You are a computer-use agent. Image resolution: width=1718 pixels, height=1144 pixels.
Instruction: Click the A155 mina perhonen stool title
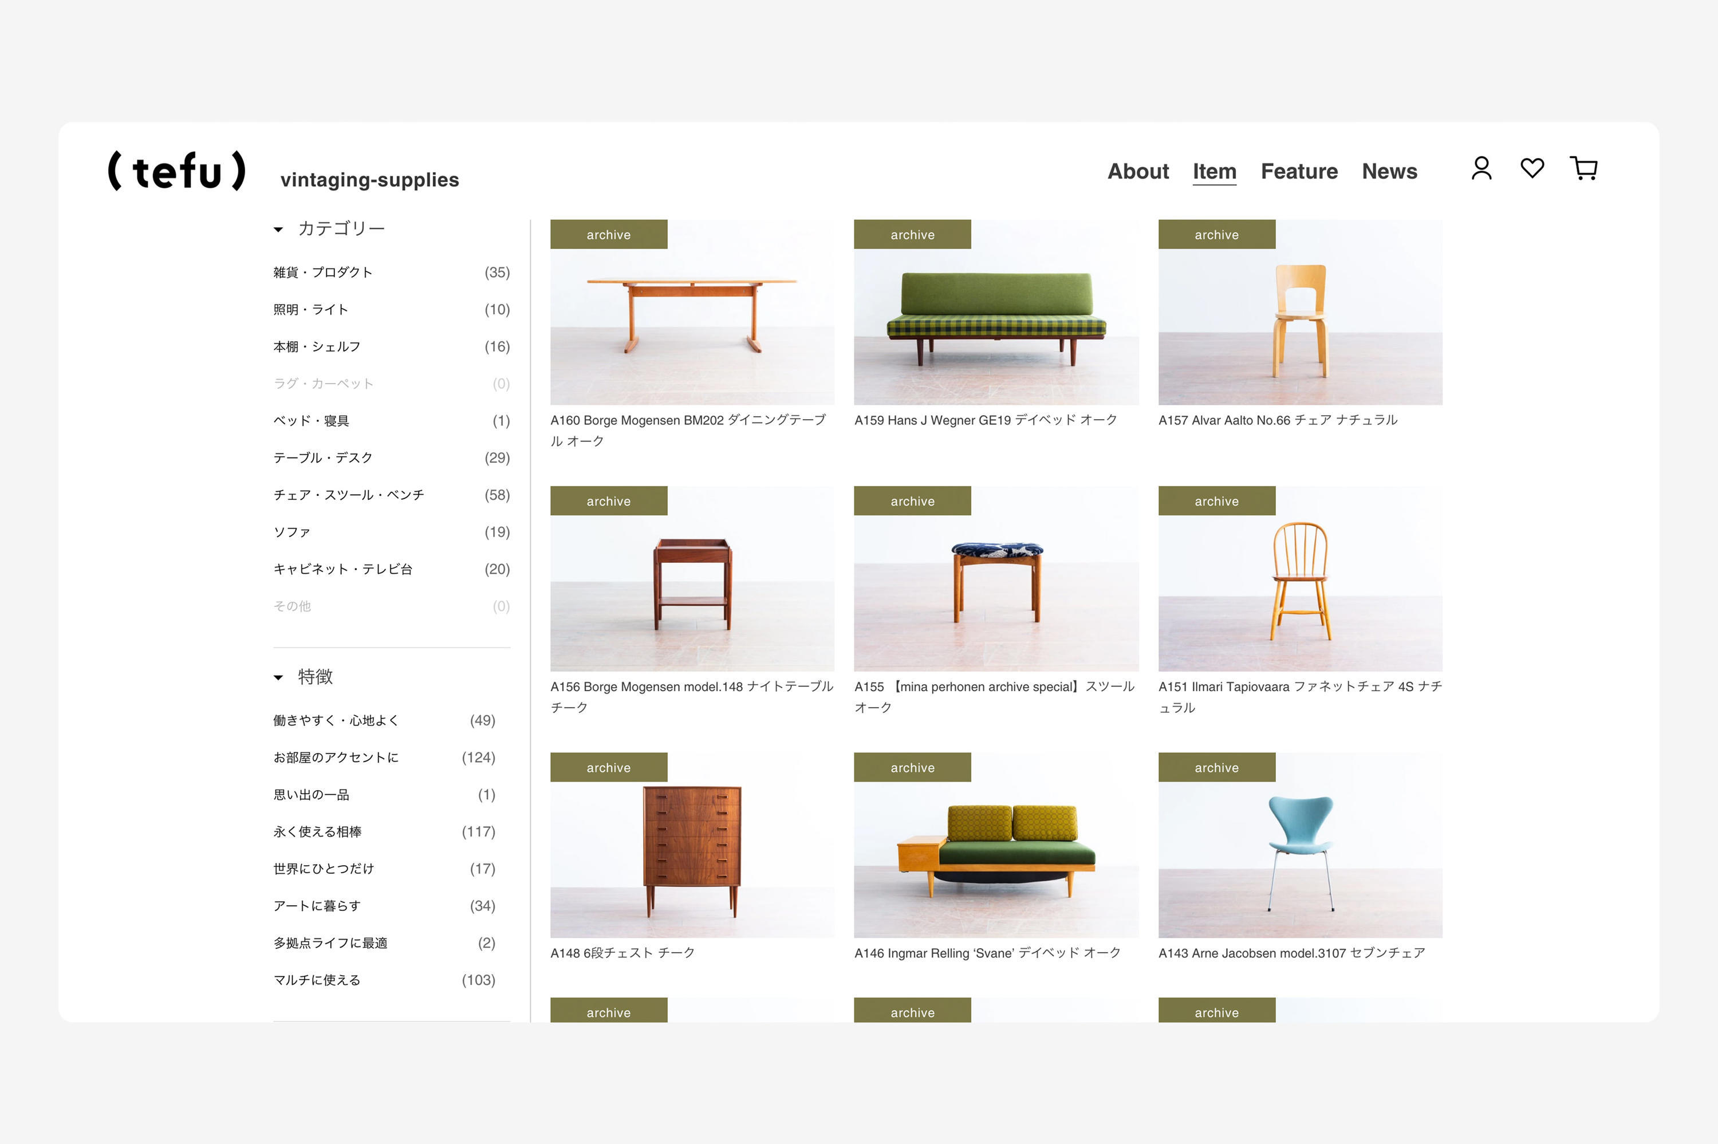[x=994, y=697]
